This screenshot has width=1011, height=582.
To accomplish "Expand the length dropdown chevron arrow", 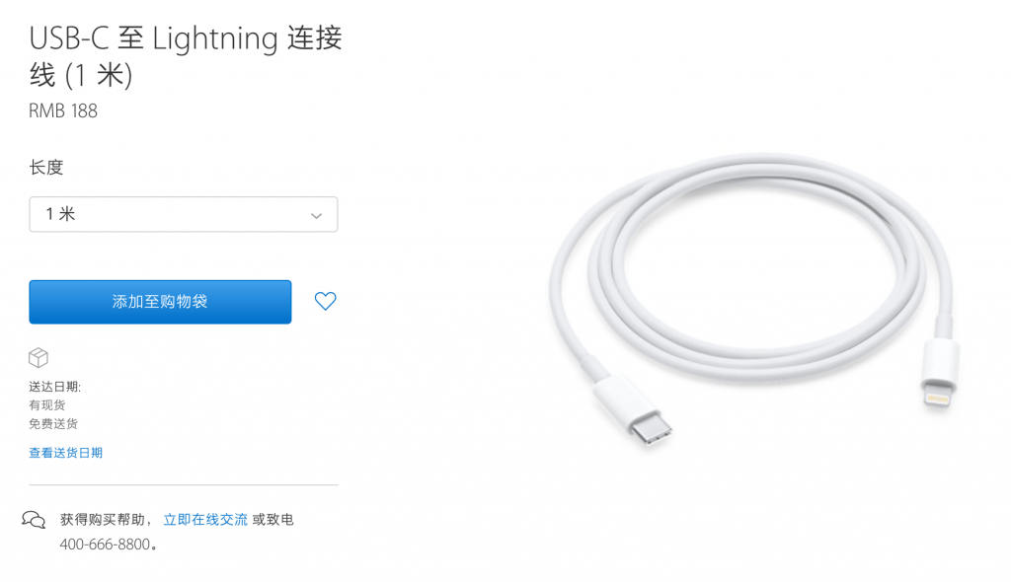I will coord(316,215).
